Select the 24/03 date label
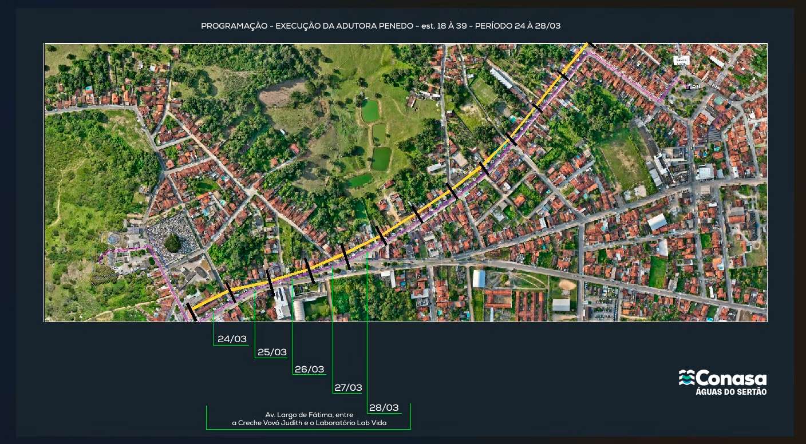Viewport: 806px width, 444px height. tap(232, 339)
